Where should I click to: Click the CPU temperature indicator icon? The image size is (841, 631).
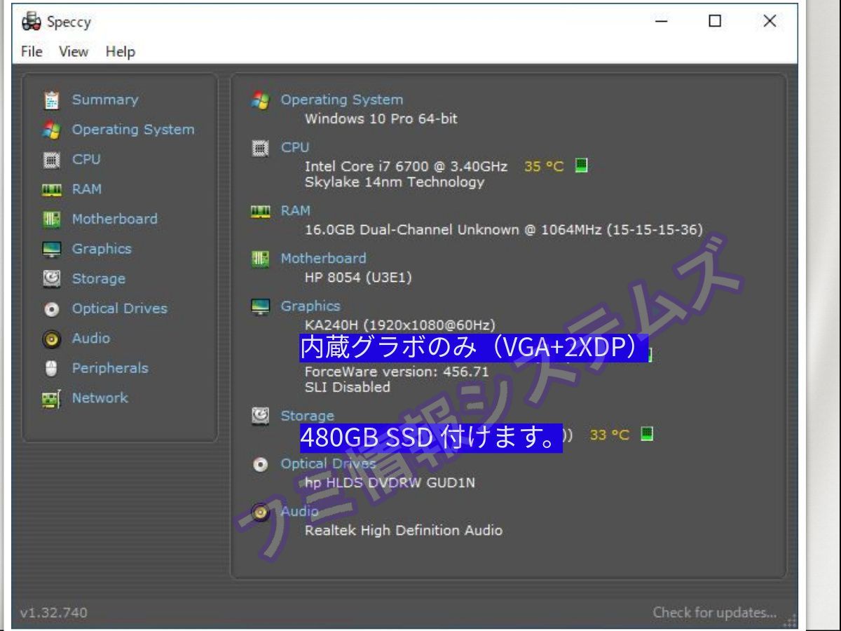coord(581,165)
